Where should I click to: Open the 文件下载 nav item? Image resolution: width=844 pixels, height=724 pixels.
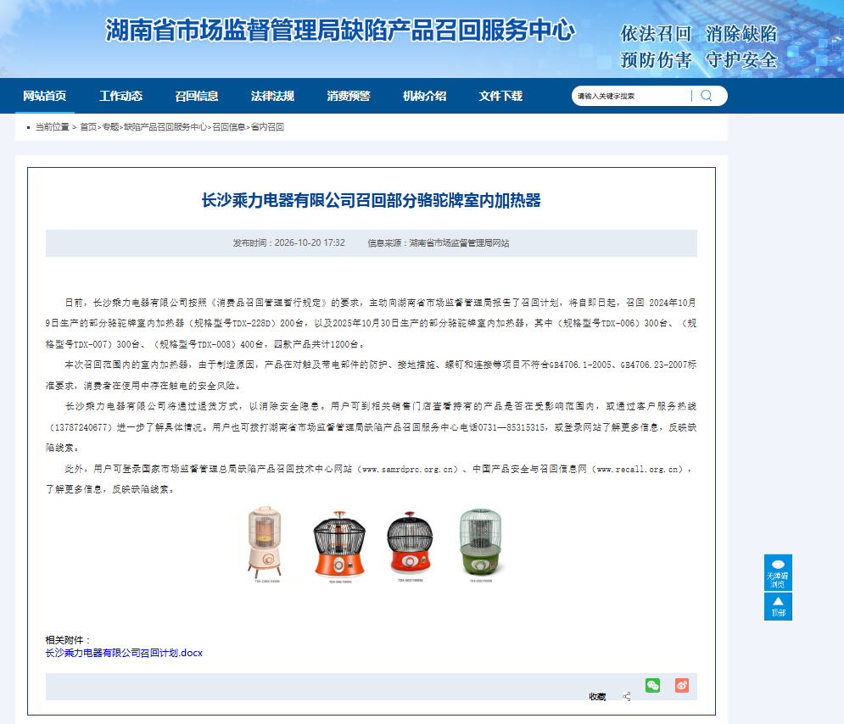(501, 96)
